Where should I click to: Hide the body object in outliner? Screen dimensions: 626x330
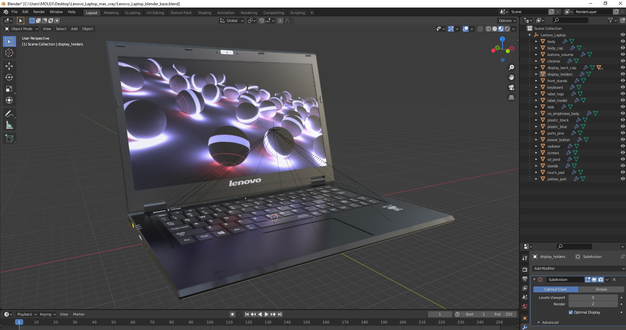click(x=622, y=41)
